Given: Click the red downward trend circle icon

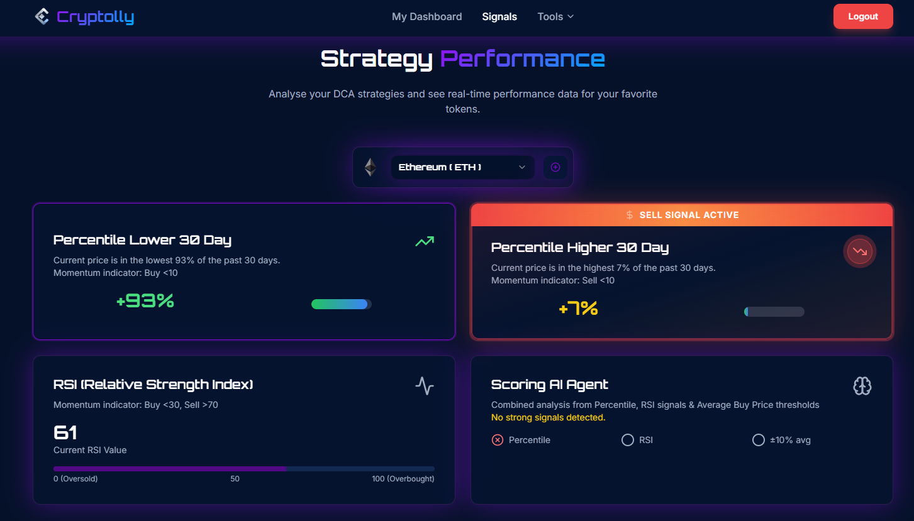Looking at the screenshot, I should click(x=859, y=252).
